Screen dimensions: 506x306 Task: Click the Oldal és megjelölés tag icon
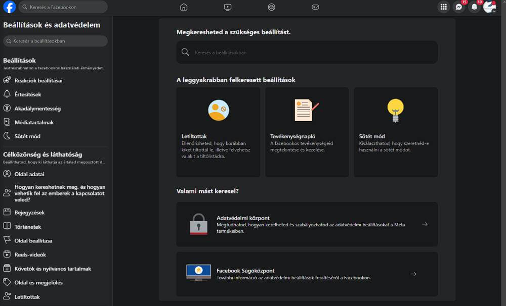pyautogui.click(x=7, y=282)
